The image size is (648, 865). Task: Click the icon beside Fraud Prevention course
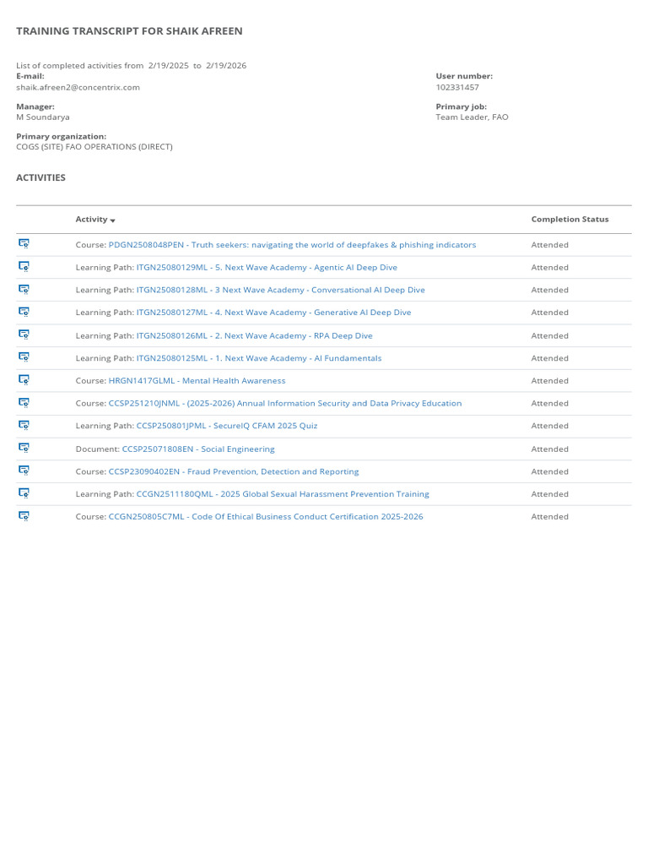24,470
